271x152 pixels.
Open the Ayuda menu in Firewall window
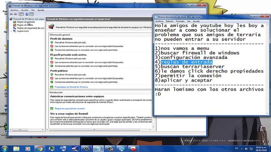(41, 10)
